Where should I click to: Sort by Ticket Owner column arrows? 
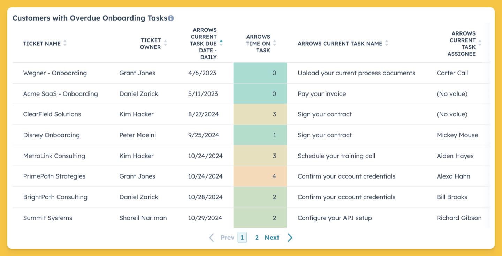pos(165,44)
